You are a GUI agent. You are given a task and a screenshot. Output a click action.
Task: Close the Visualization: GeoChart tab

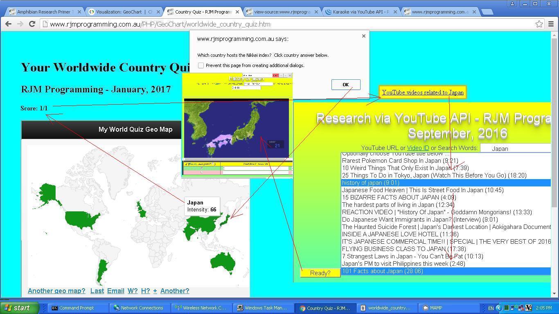coord(158,12)
